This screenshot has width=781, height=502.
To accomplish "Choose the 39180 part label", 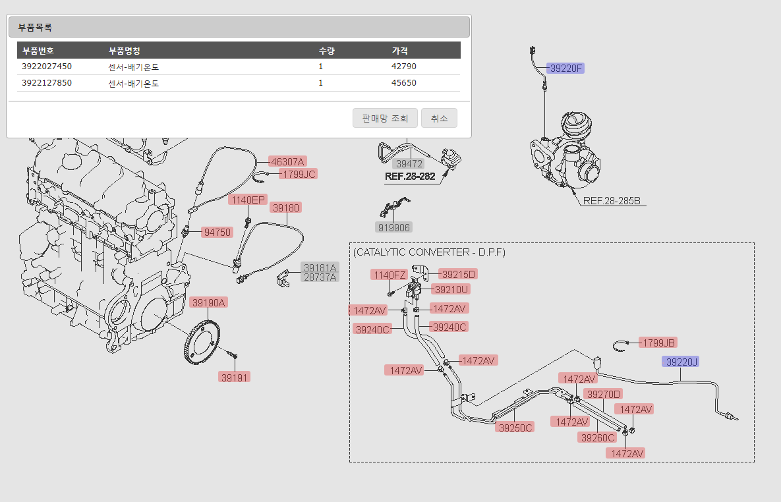I will point(285,208).
